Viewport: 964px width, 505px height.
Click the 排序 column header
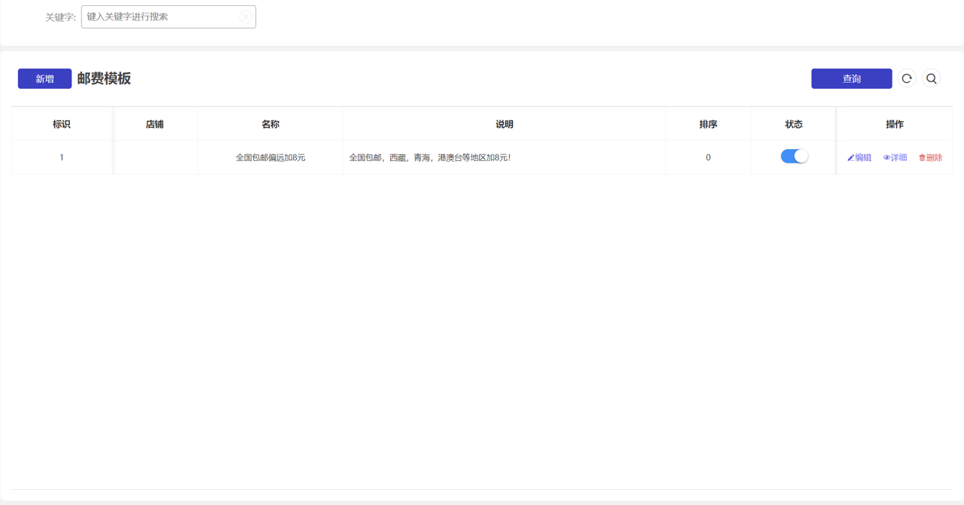708,124
